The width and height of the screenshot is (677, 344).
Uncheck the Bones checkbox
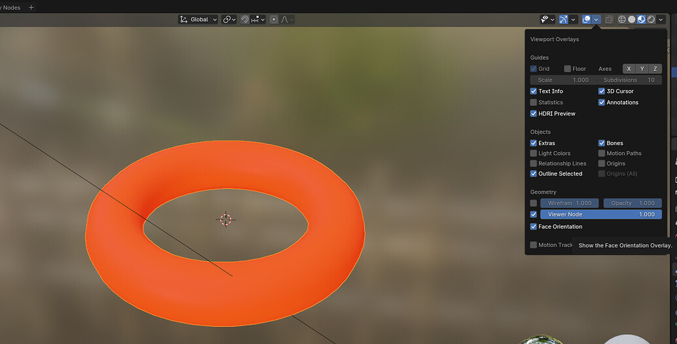[x=601, y=143]
